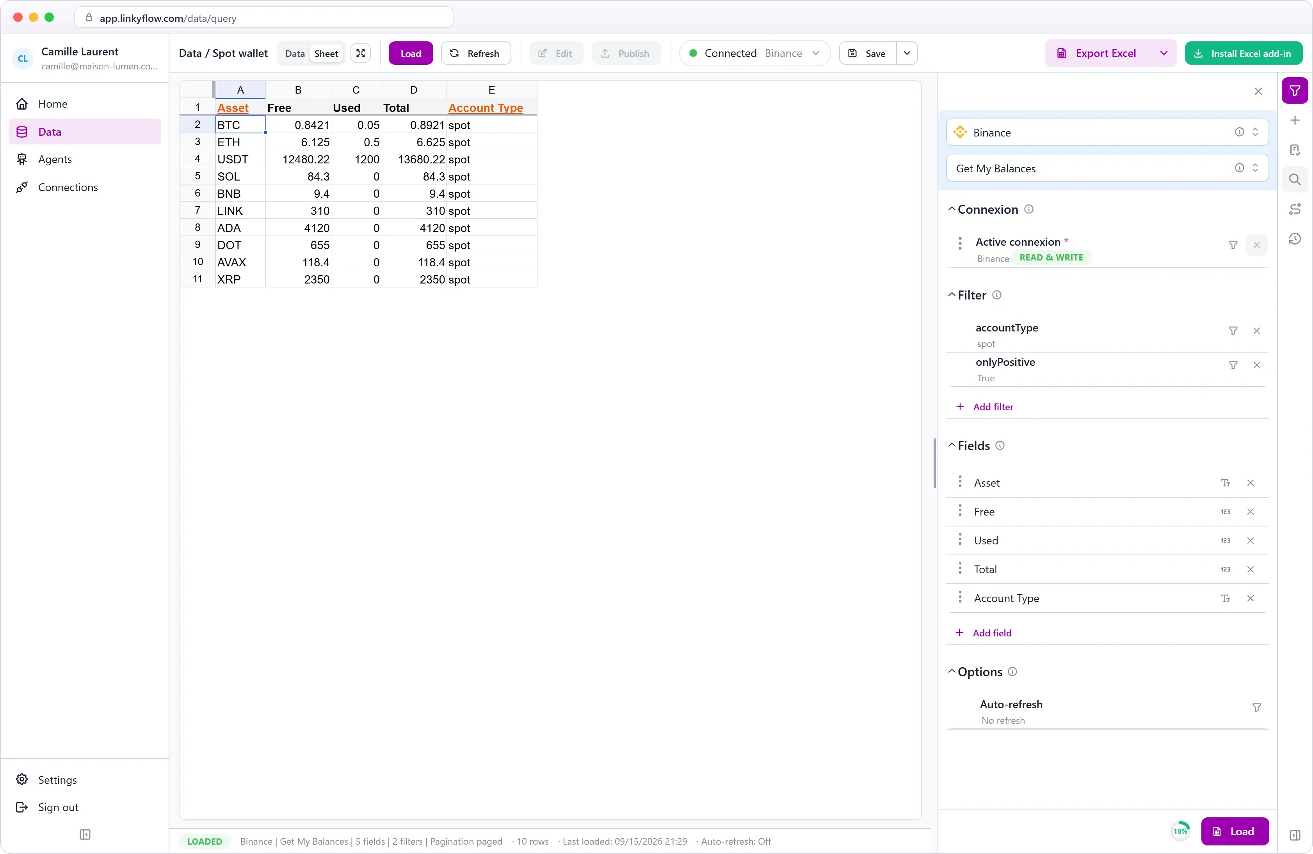Collapse the left sidebar
The height and width of the screenshot is (854, 1313).
(85, 835)
